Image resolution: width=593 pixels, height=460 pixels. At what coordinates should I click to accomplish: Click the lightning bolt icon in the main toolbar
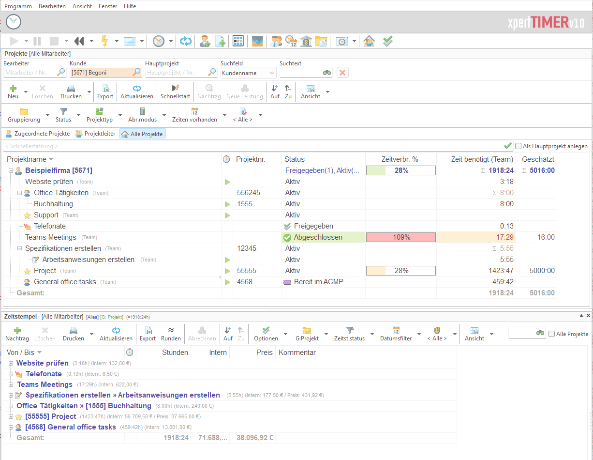tap(104, 41)
